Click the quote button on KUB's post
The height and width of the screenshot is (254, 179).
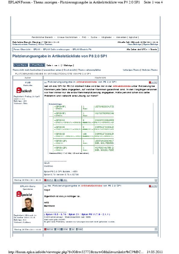(x=153, y=82)
